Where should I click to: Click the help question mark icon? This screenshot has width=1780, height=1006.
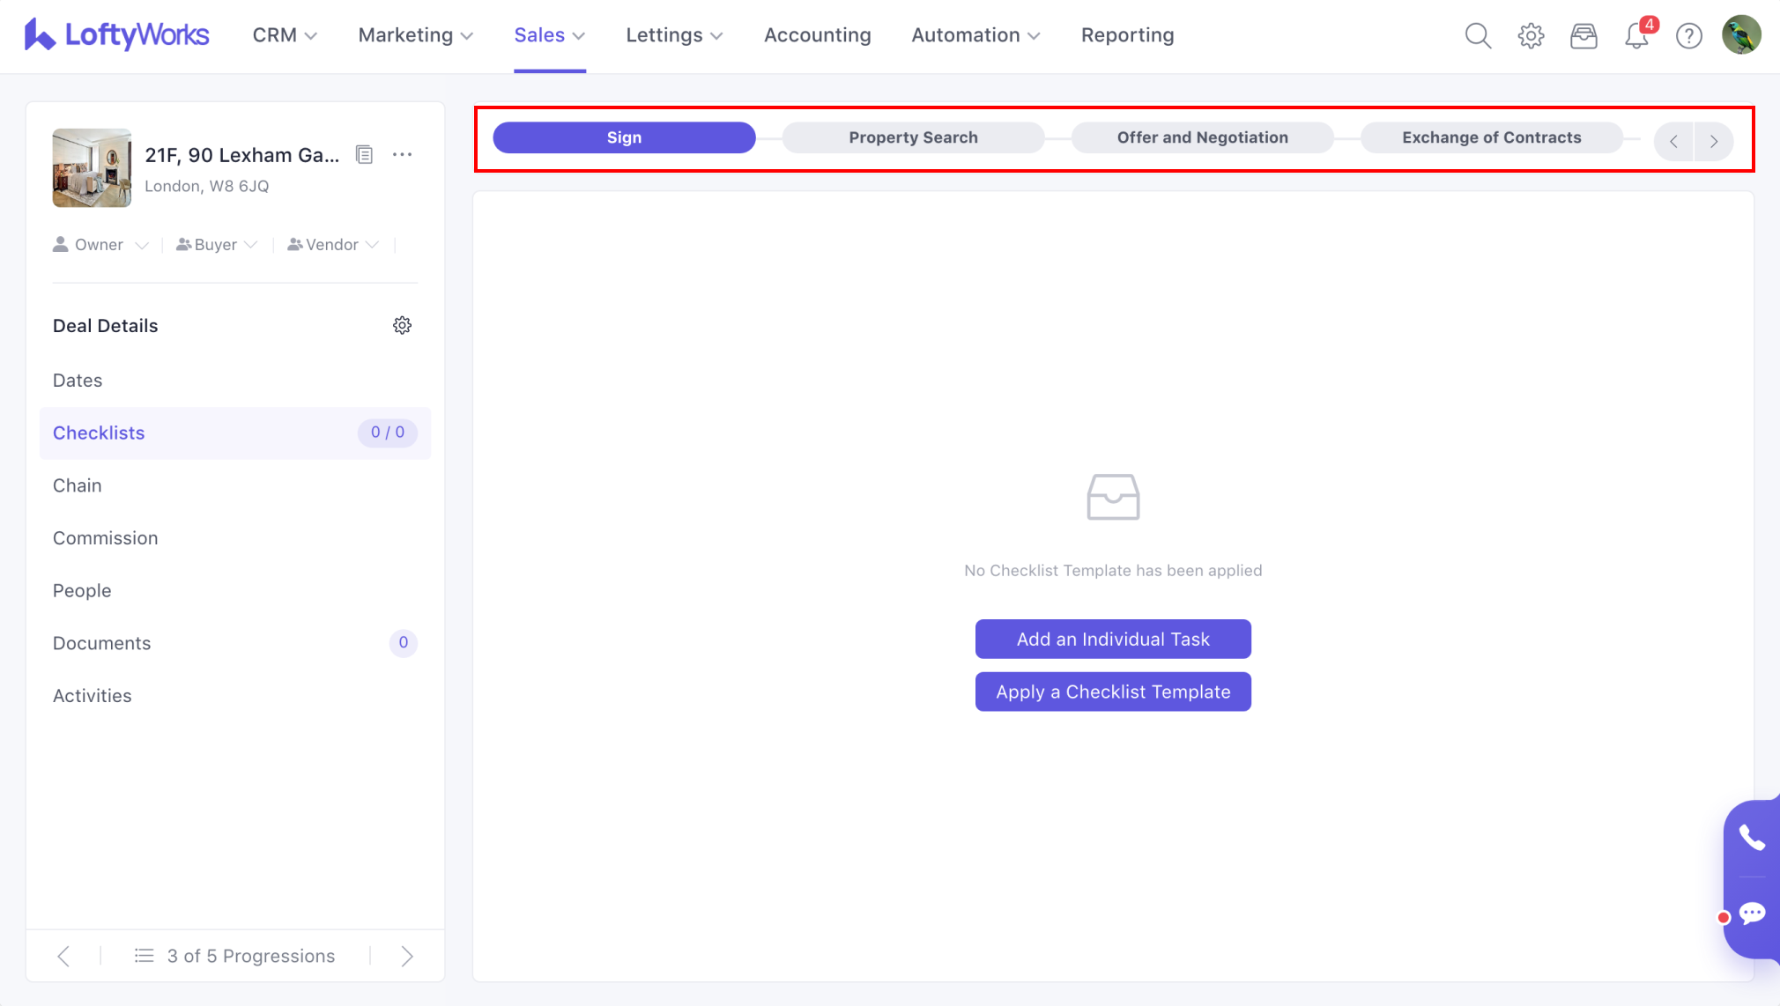[1688, 36]
